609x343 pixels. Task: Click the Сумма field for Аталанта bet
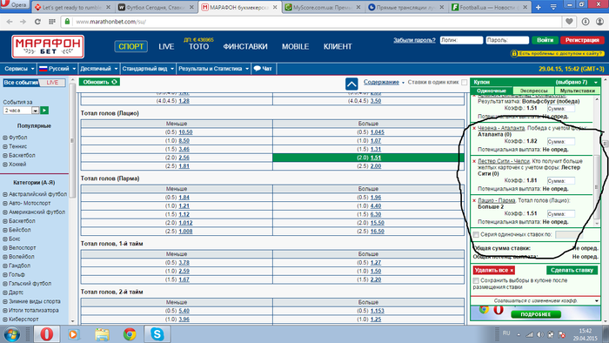coord(561,141)
